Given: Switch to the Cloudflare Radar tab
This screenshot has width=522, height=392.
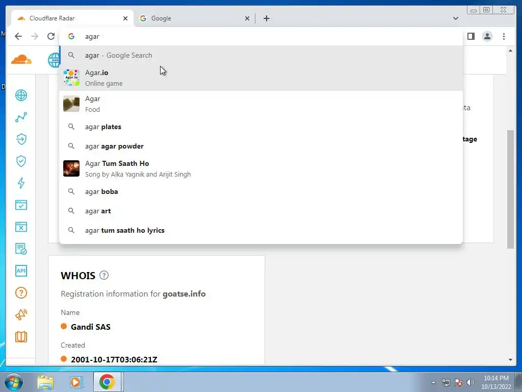Looking at the screenshot, I should (72, 18).
